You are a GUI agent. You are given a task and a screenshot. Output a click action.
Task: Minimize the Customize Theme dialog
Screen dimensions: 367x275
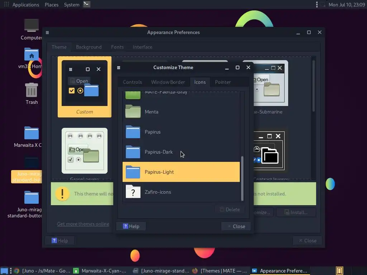point(227,68)
